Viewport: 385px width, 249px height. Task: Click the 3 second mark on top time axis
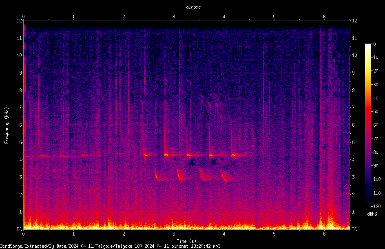pos(174,17)
